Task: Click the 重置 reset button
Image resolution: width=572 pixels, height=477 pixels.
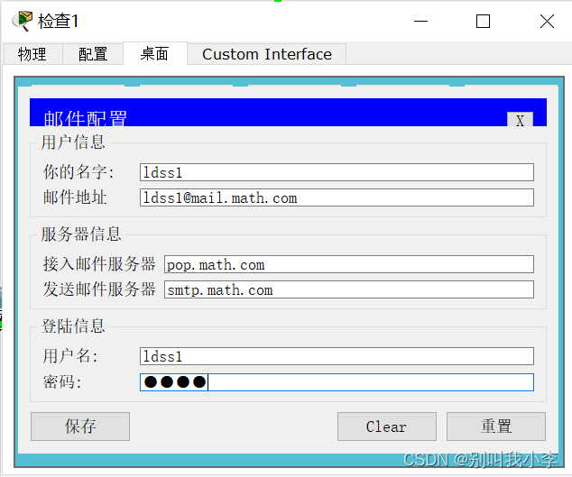Action: coord(496,427)
